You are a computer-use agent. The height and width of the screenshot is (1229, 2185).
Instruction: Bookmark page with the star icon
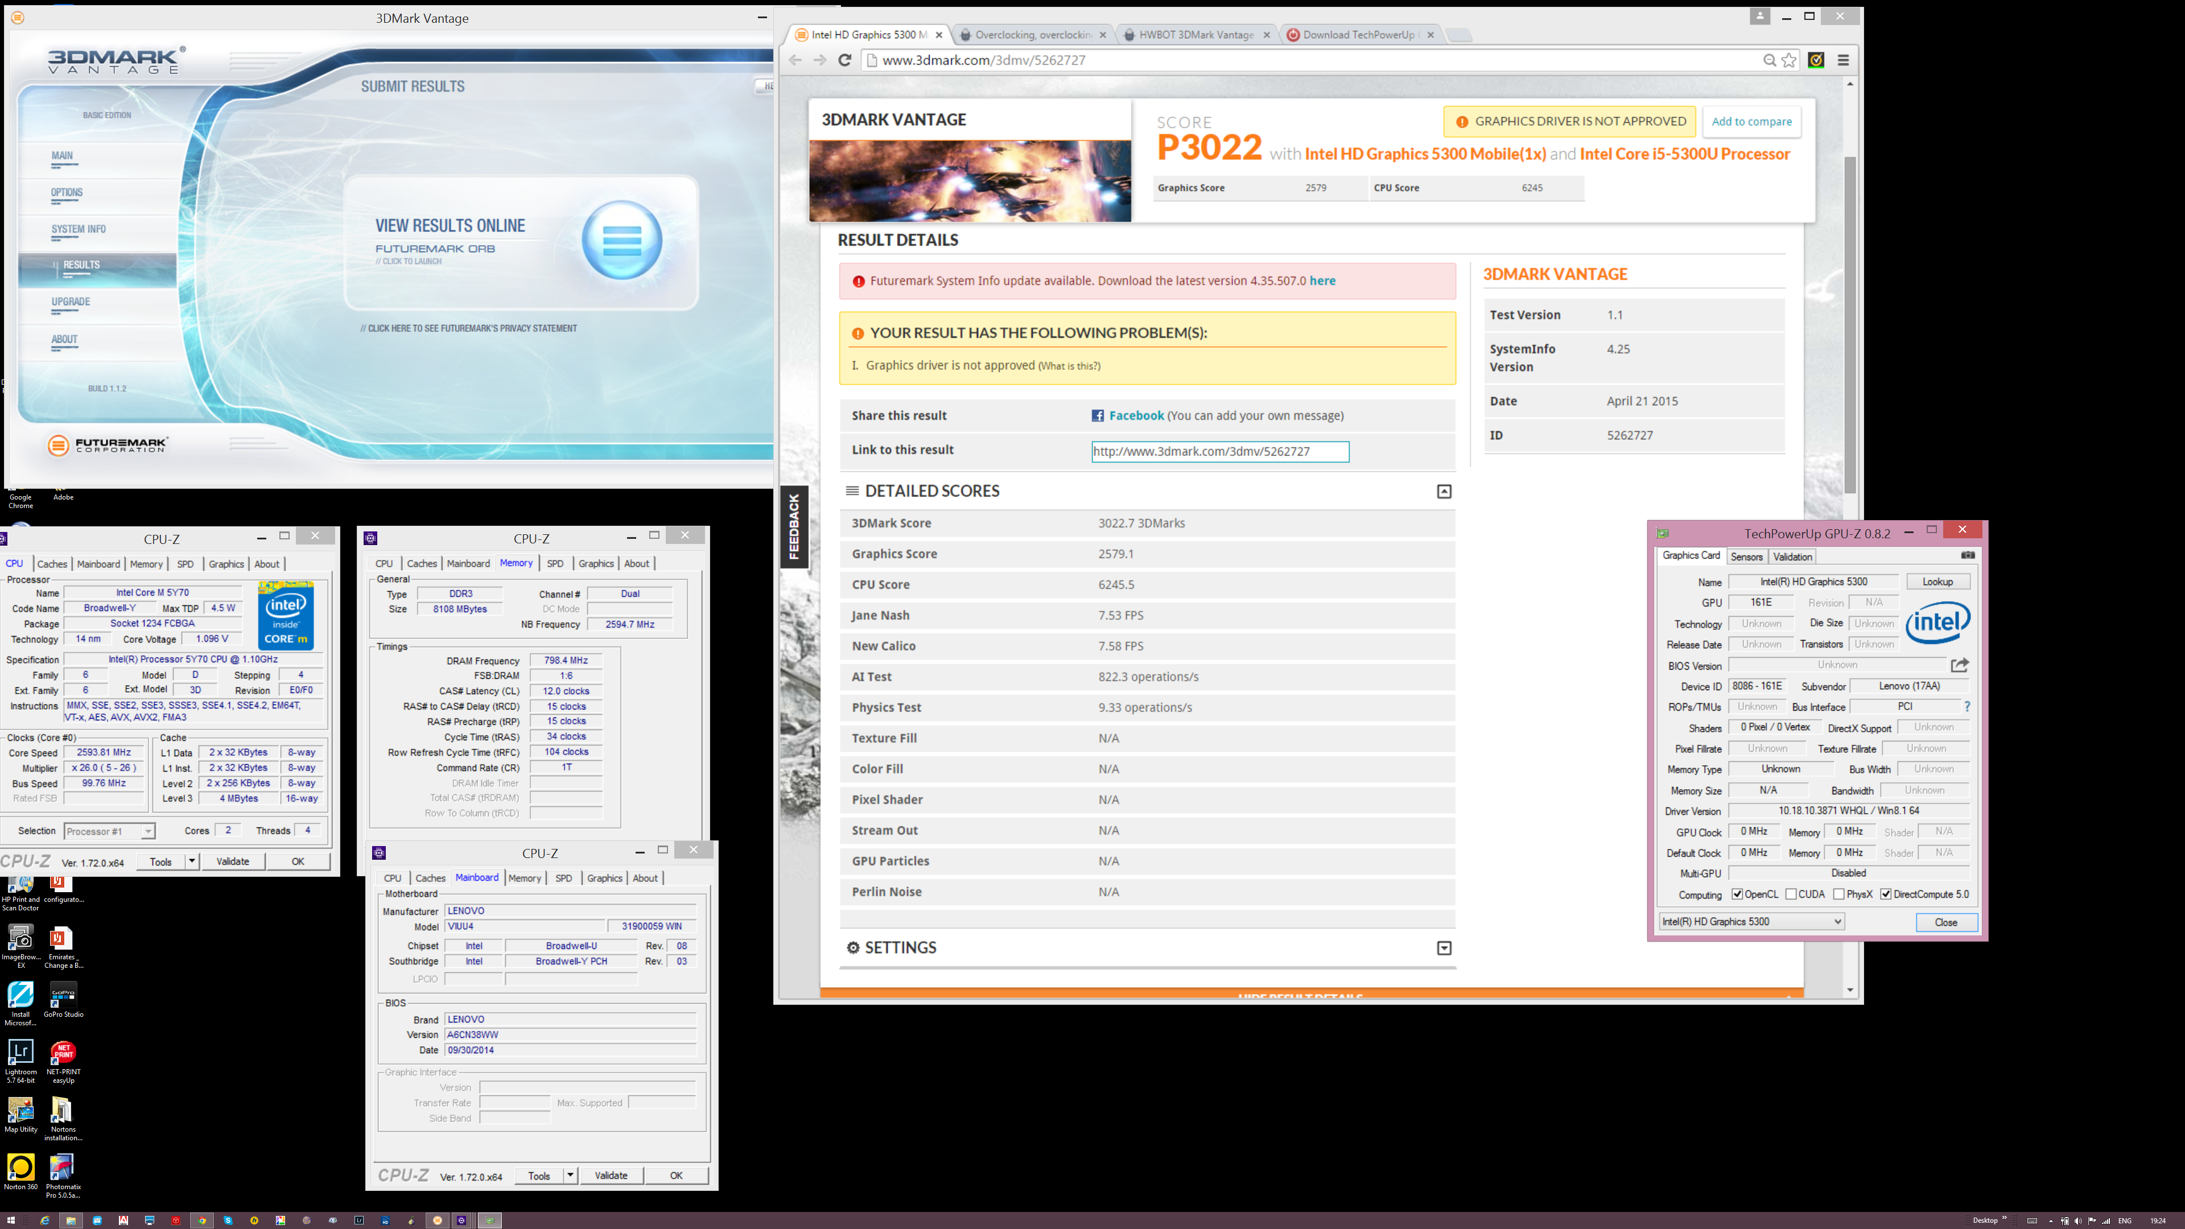1789,60
